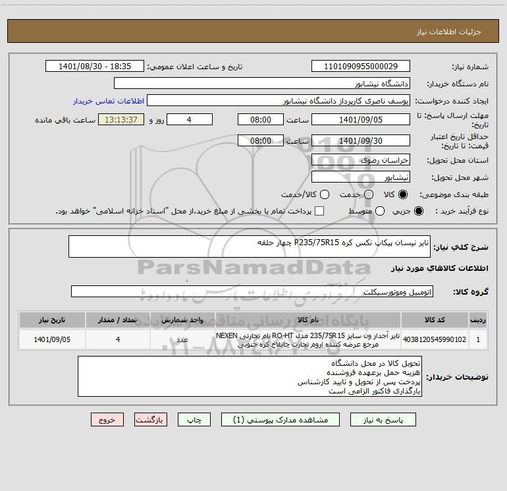The height and width of the screenshot is (491, 507).
Task: Choose the متوسط purchase type radio
Action: [380, 211]
